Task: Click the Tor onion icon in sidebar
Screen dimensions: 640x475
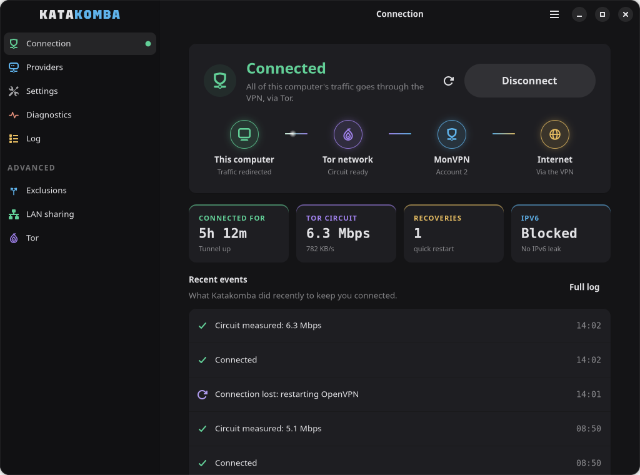Action: pyautogui.click(x=14, y=238)
